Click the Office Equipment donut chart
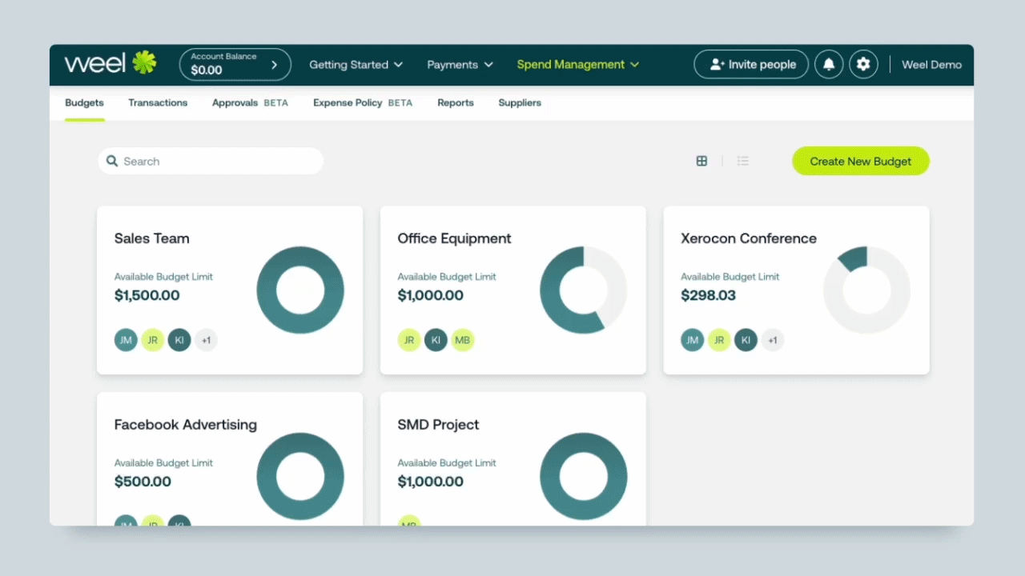The height and width of the screenshot is (576, 1025). 584,290
